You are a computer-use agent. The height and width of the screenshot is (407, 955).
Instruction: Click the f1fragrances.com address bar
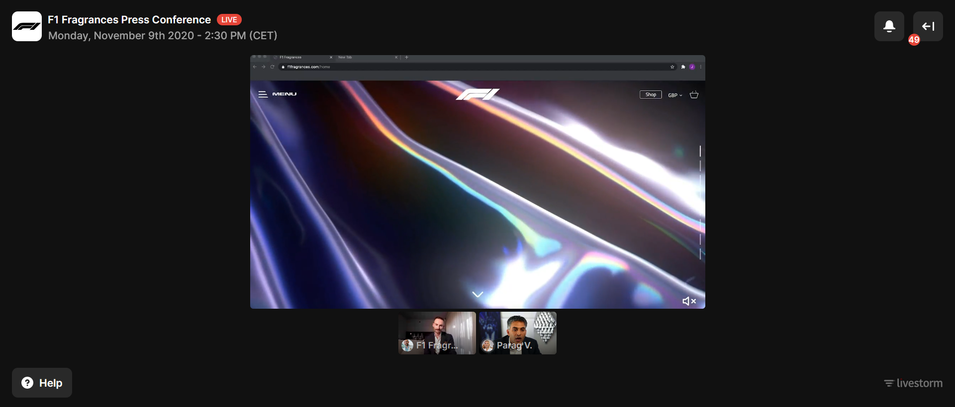477,67
